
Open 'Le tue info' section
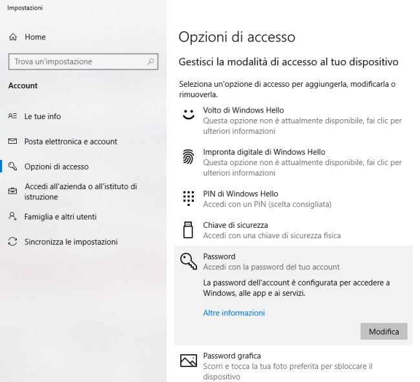click(x=43, y=117)
